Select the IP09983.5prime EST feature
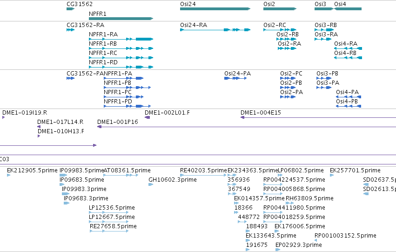The width and height of the screenshot is (396, 252). pos(63,175)
